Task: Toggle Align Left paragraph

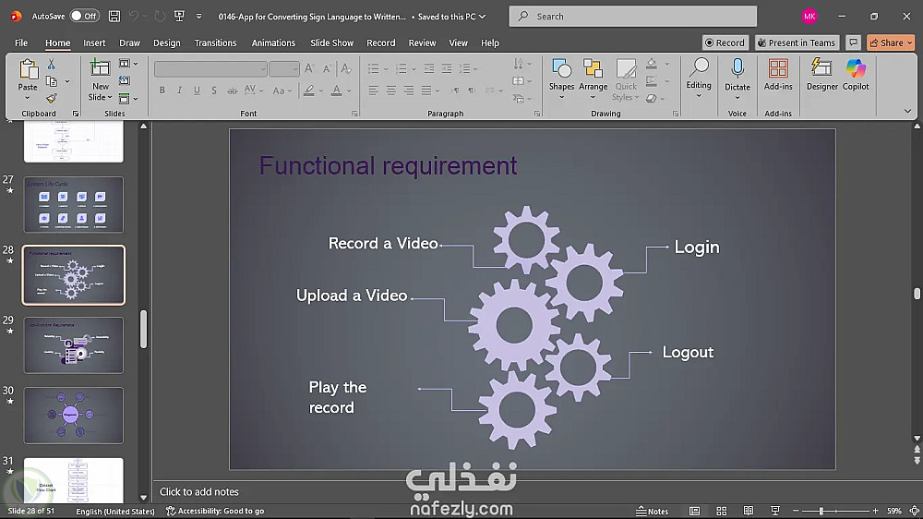Action: (x=373, y=91)
